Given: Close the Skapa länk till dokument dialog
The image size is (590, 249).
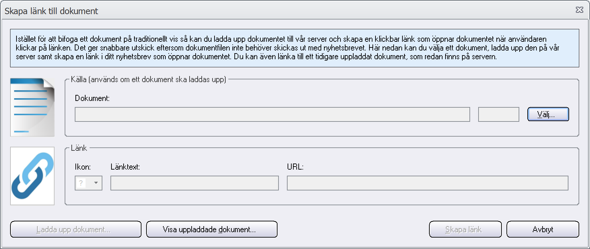Looking at the screenshot, I should click(x=580, y=10).
